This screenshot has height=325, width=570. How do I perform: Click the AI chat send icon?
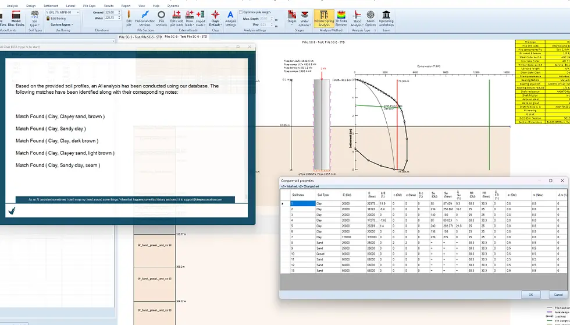(12, 211)
